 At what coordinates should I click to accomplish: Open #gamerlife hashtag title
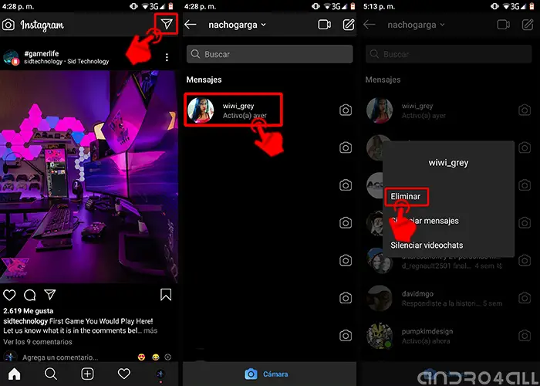(x=42, y=53)
